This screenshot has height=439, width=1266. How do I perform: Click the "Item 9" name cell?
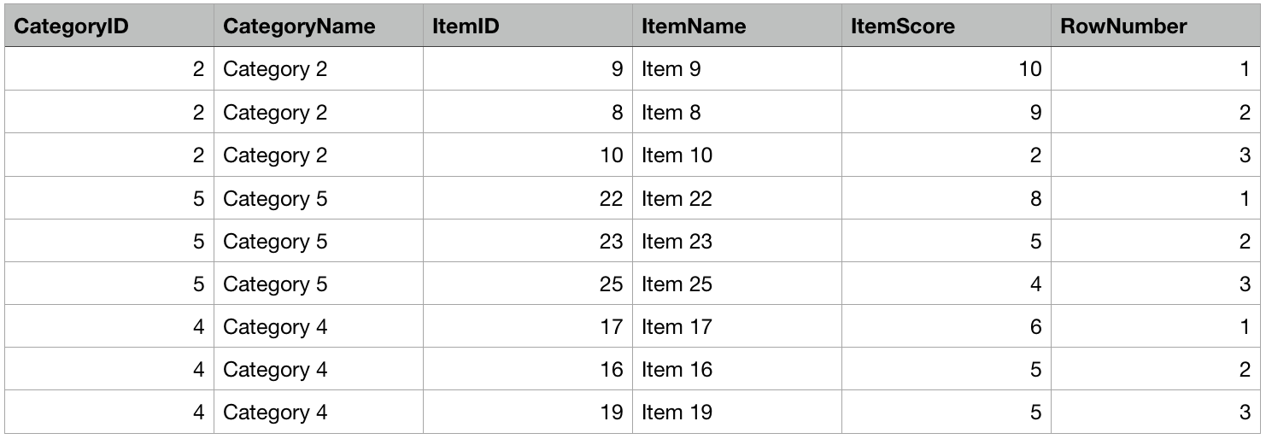[x=671, y=69]
